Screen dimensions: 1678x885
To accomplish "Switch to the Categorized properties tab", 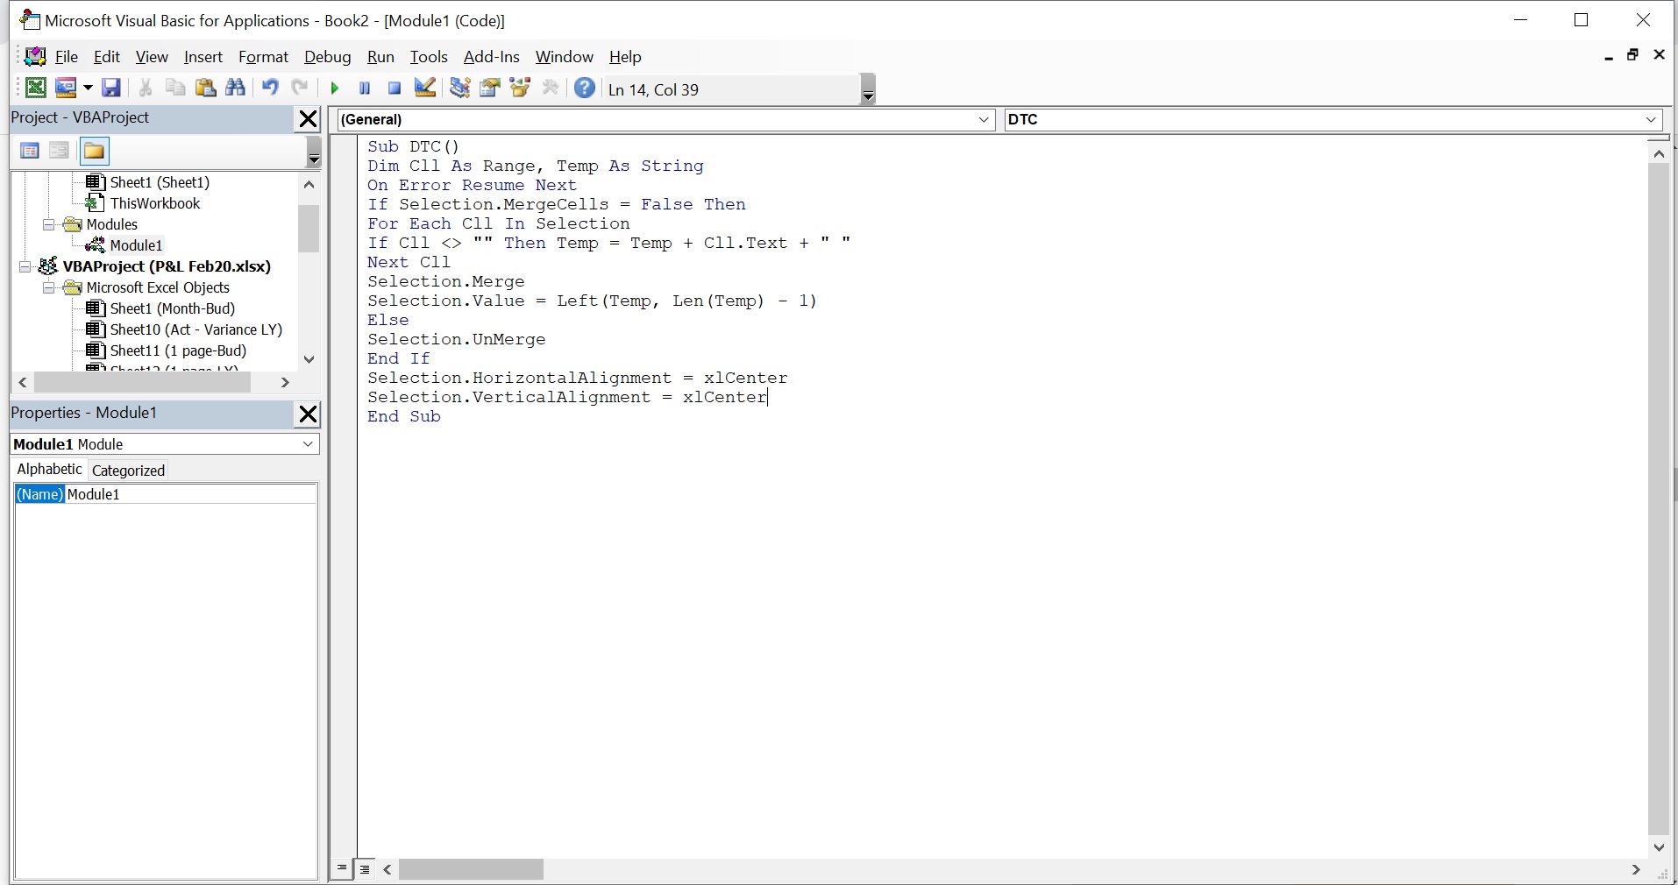I will click(x=128, y=471).
